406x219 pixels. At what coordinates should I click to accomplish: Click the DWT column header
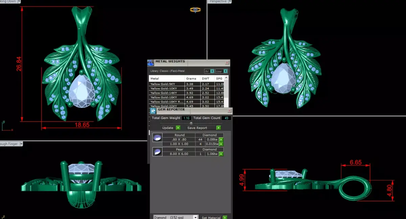208,79
